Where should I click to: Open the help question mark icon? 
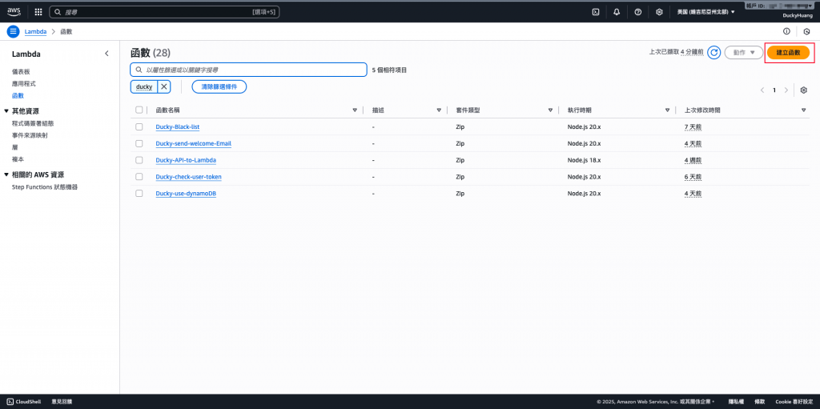638,11
